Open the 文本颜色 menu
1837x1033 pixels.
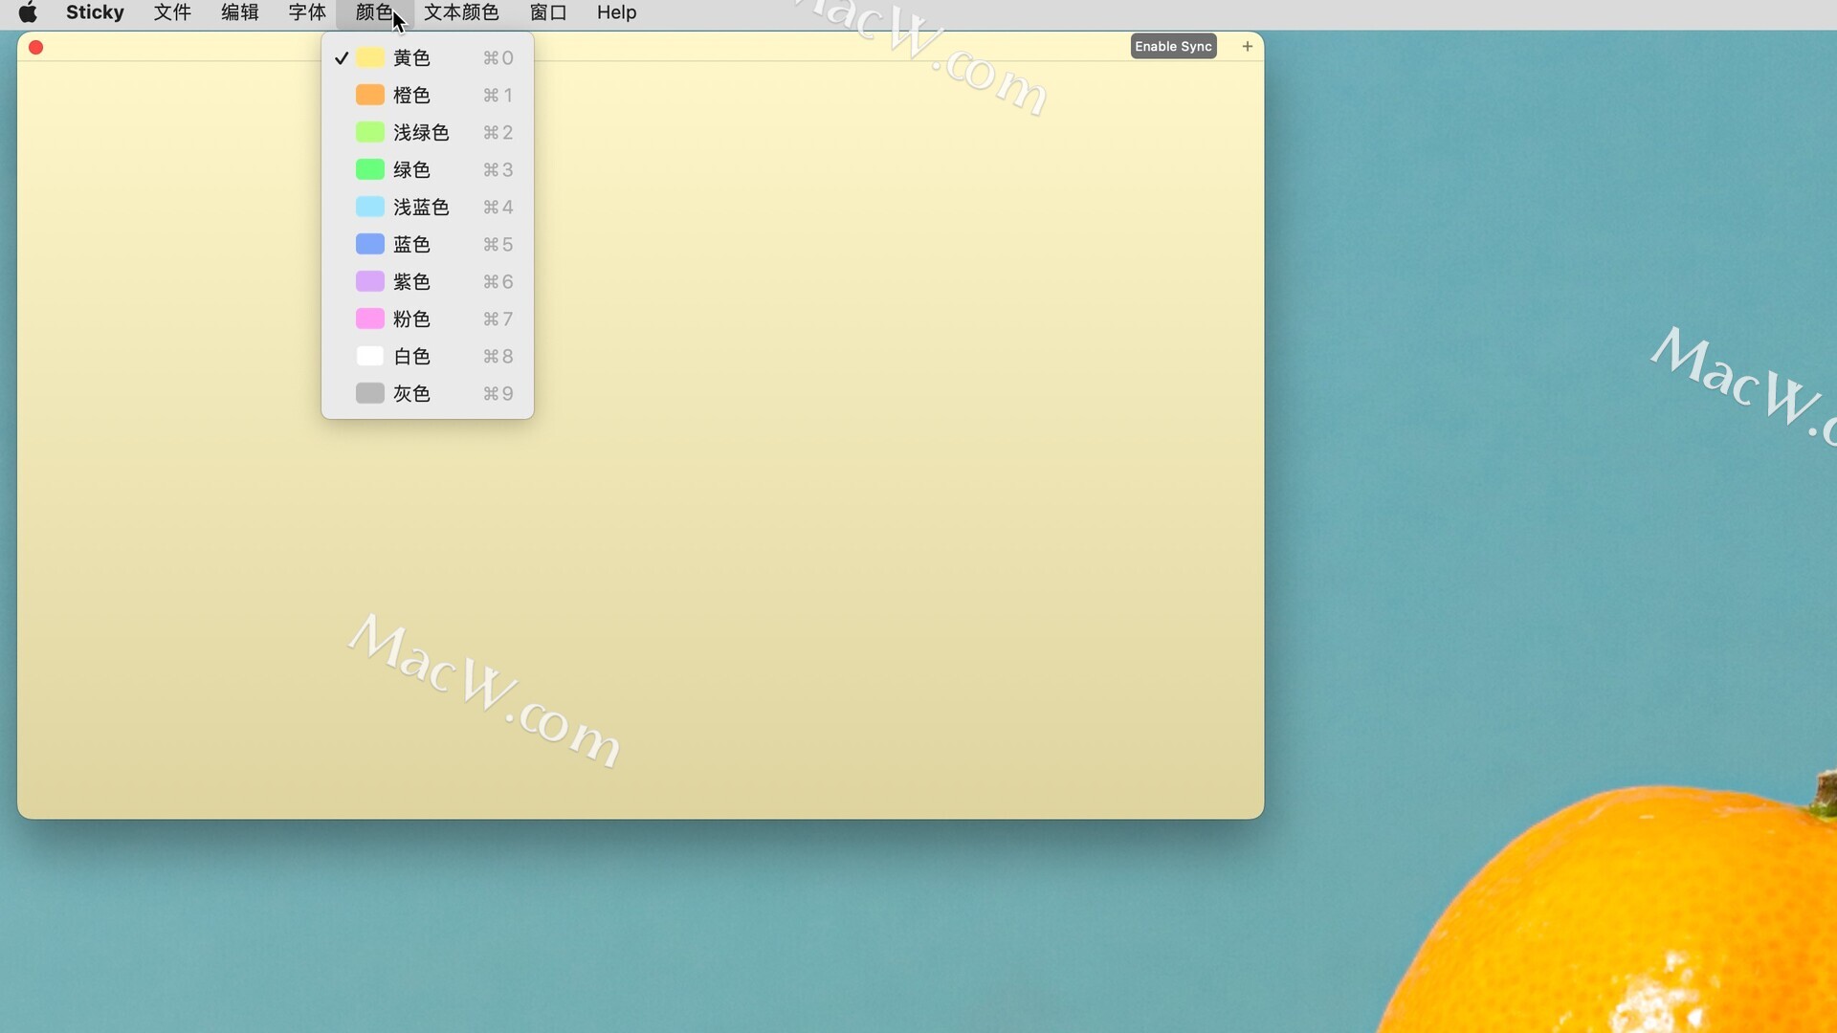click(461, 12)
